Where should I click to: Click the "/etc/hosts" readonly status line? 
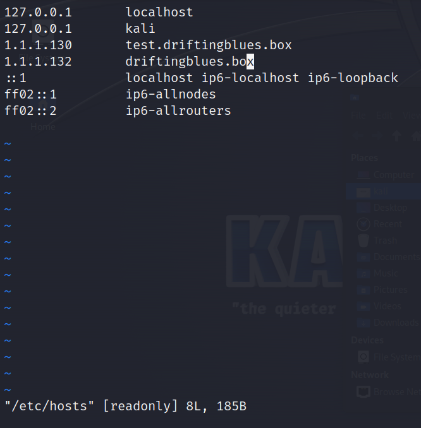126,406
